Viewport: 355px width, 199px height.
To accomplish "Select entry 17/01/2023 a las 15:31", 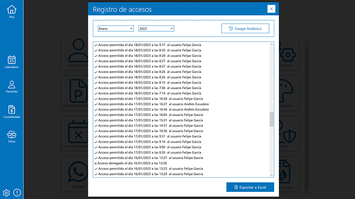I will (x=149, y=120).
